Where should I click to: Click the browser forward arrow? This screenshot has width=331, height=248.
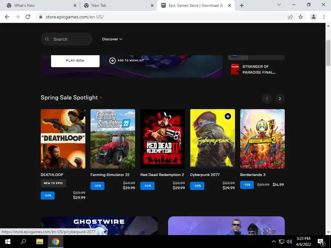(17, 17)
